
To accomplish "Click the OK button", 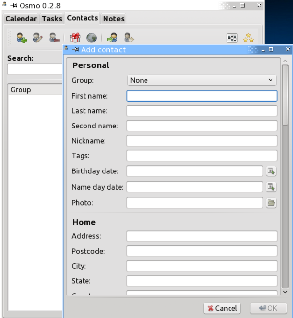I will [x=268, y=308].
